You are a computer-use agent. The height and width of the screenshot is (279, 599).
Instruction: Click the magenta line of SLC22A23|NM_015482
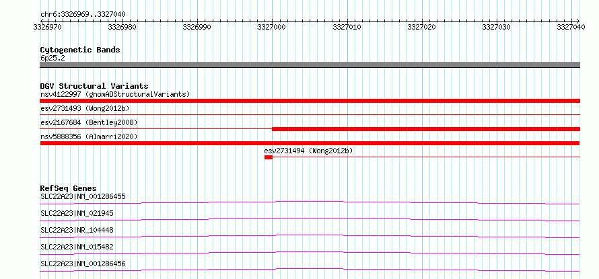click(x=310, y=253)
